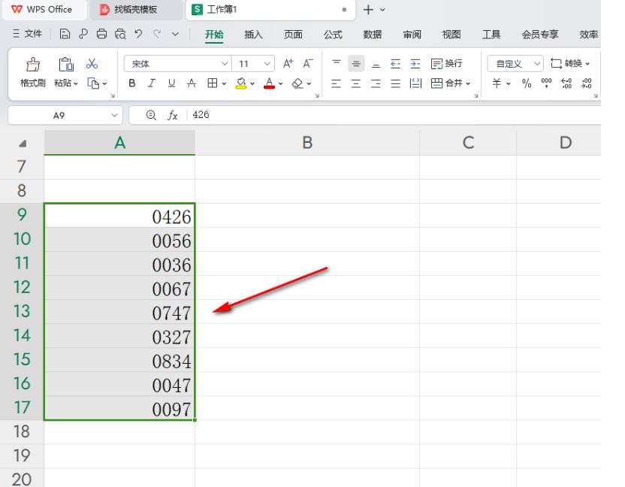Expand Paste options arrow

tap(76, 83)
